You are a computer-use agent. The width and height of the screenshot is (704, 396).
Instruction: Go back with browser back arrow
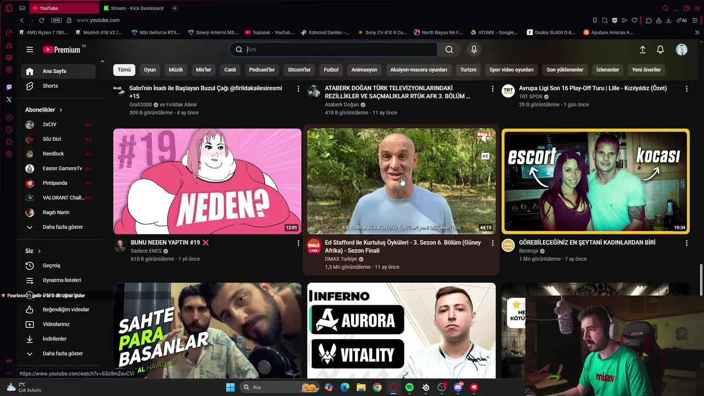(22, 20)
